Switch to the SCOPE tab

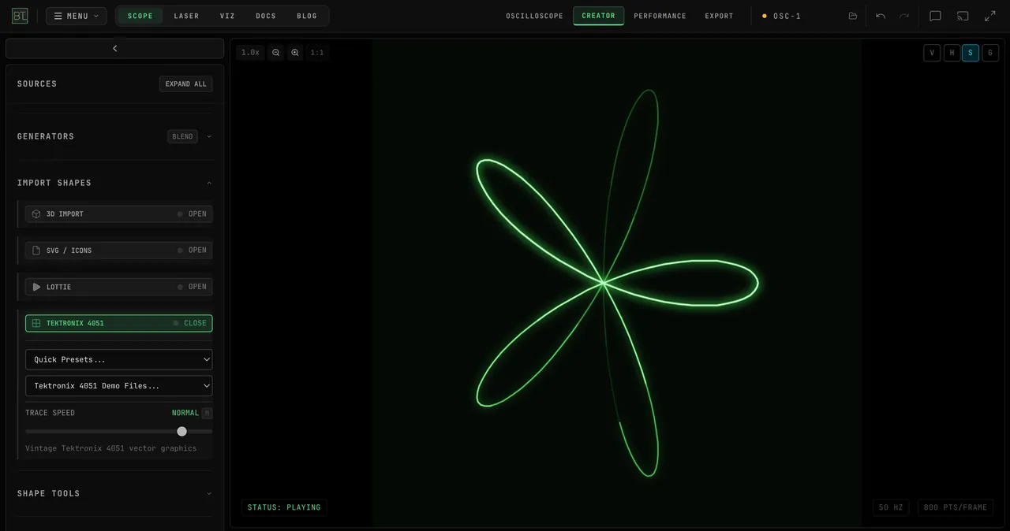tap(140, 16)
